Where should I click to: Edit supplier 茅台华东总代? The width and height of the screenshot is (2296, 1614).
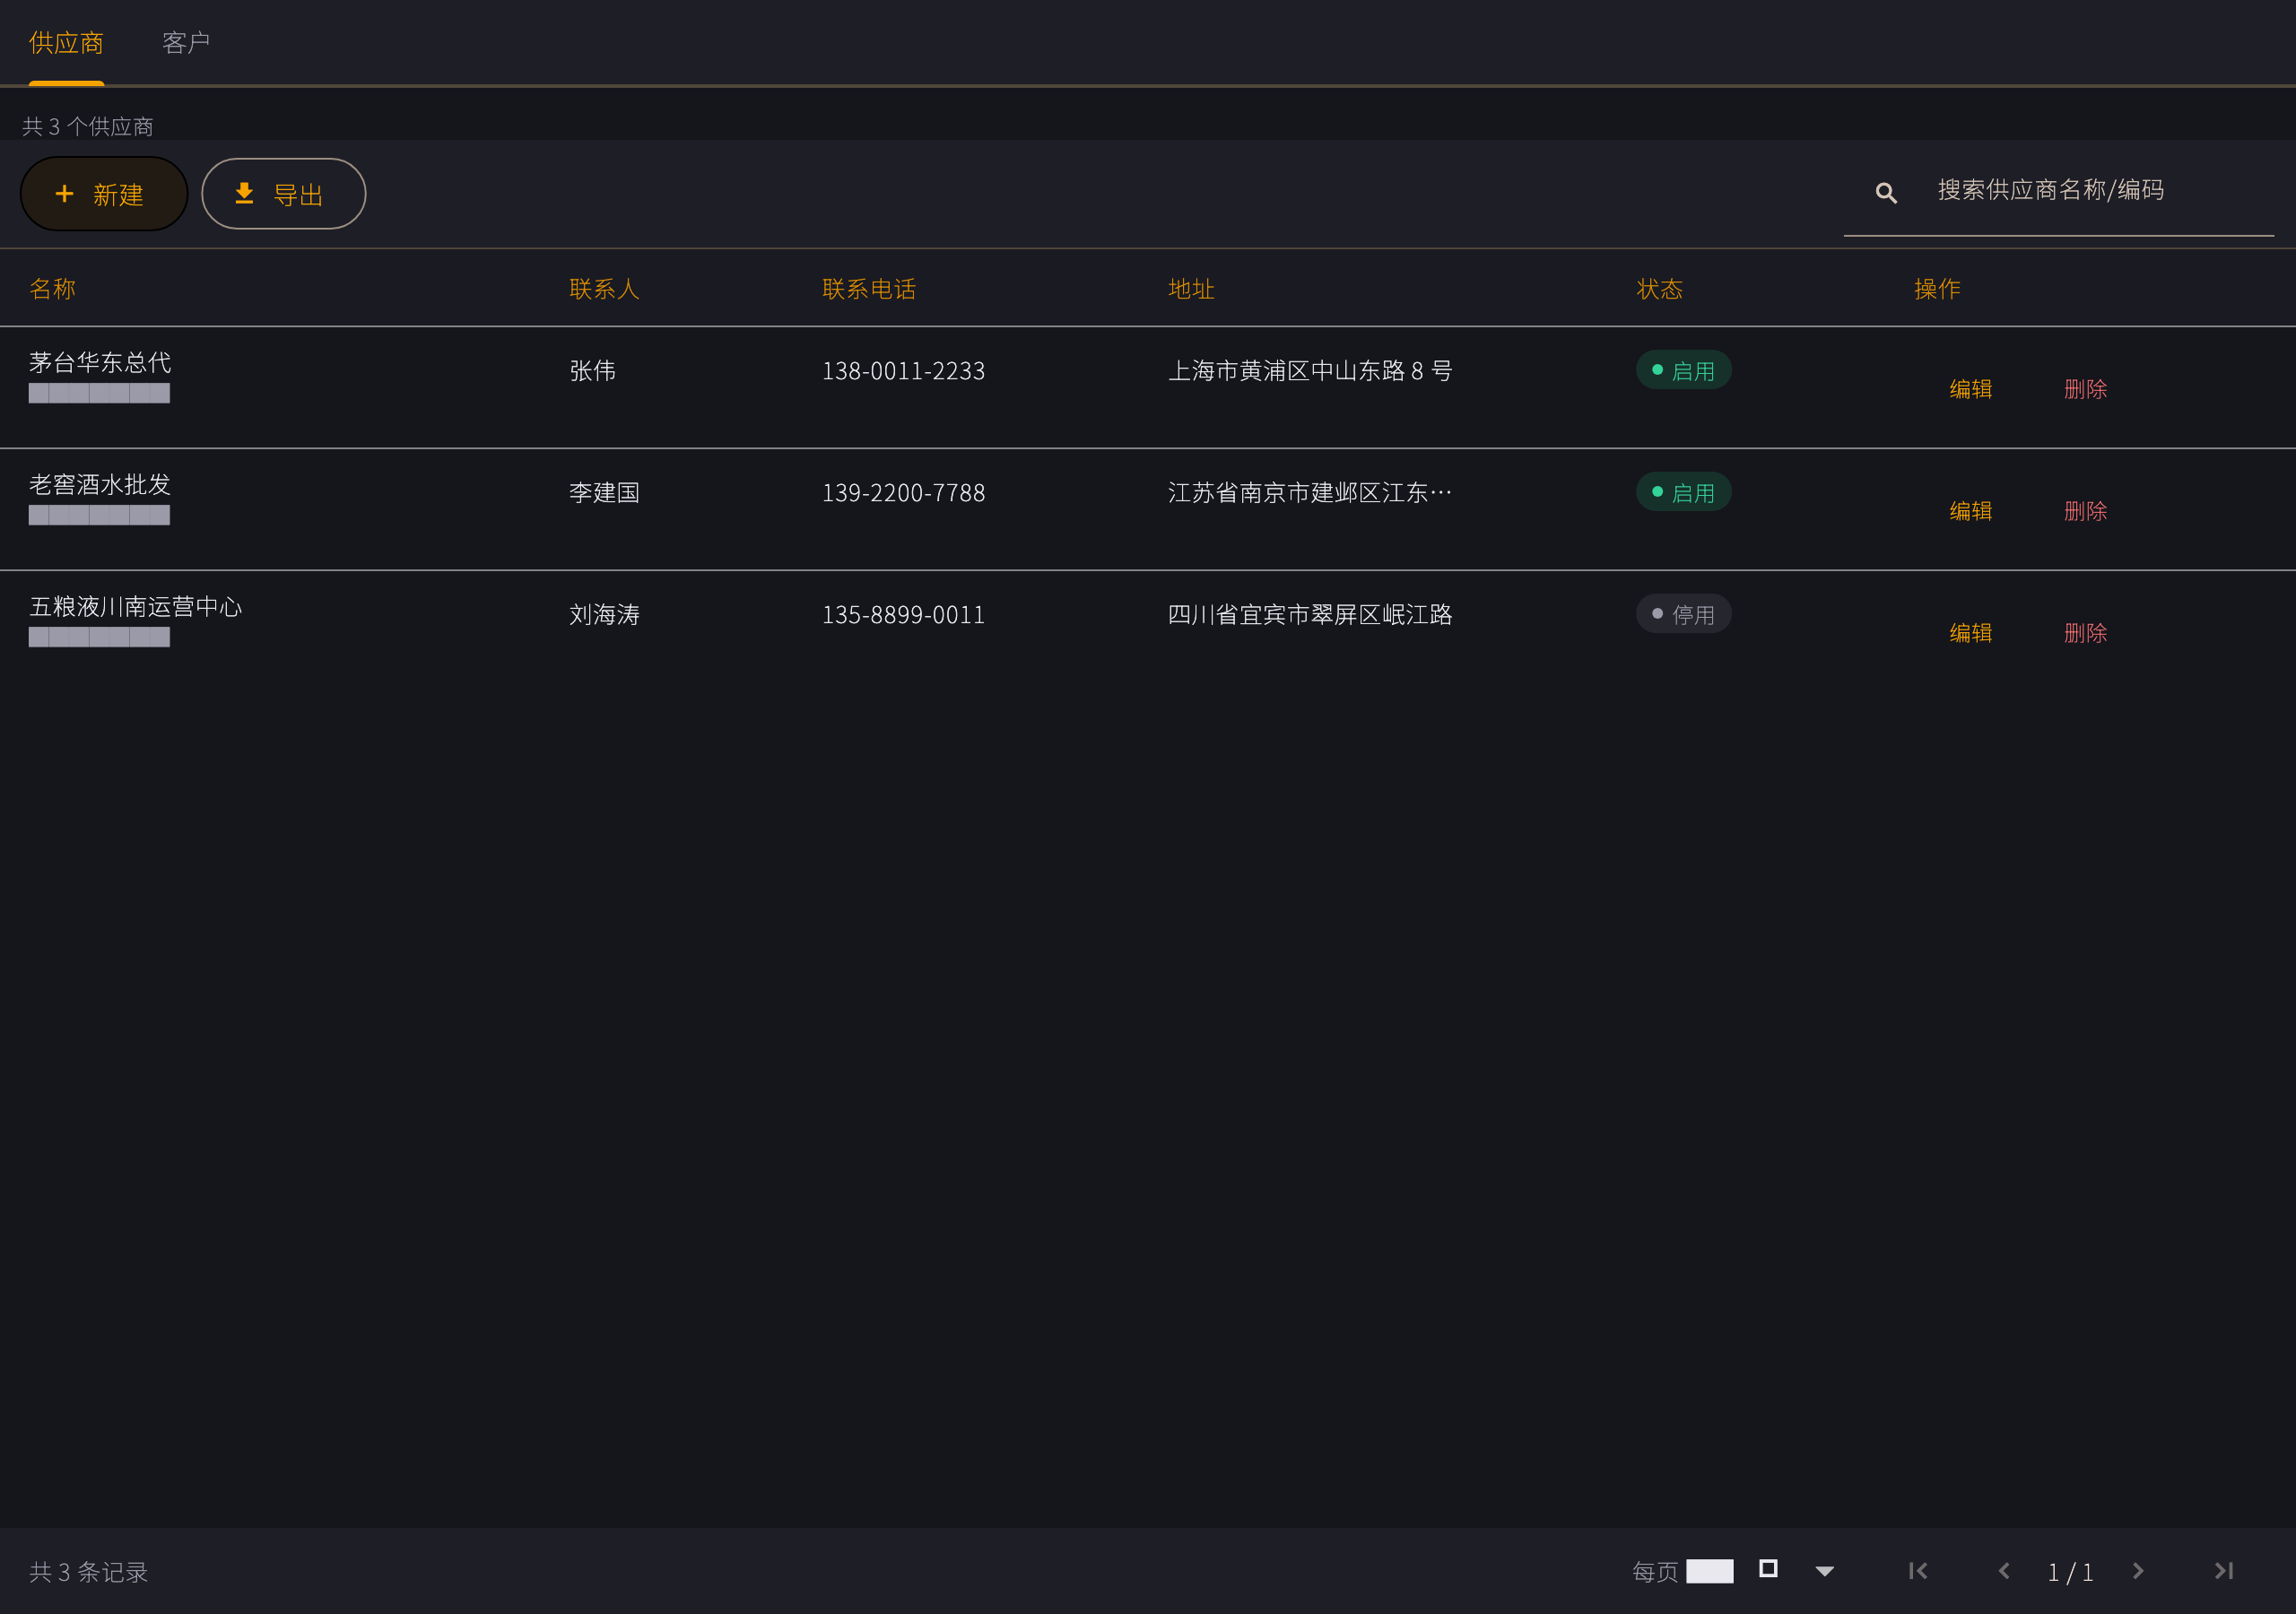[x=1970, y=389]
